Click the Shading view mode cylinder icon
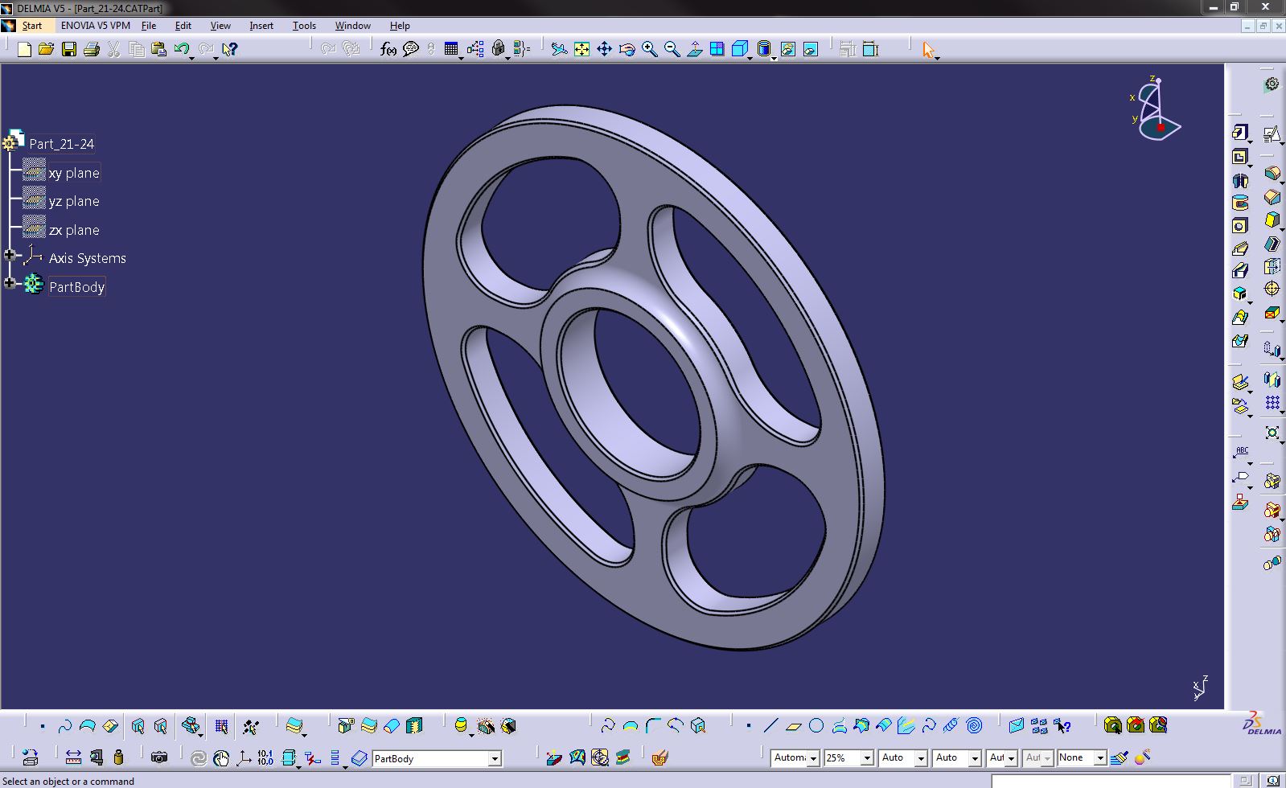1286x788 pixels. point(764,49)
